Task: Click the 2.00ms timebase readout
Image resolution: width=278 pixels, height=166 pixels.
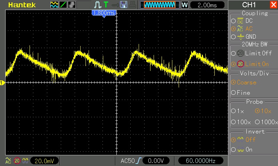Action: click(207, 5)
